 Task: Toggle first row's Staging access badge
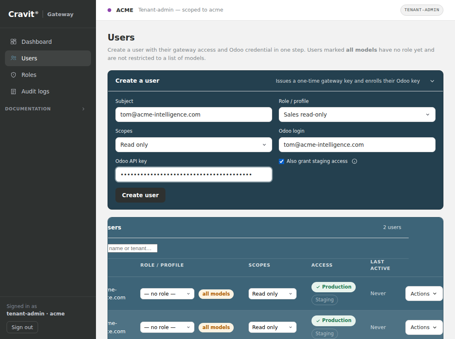324,300
